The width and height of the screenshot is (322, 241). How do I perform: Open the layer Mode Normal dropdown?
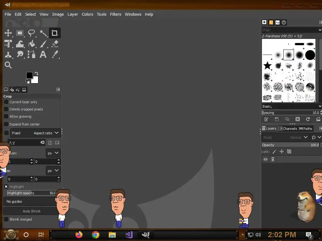(286, 137)
